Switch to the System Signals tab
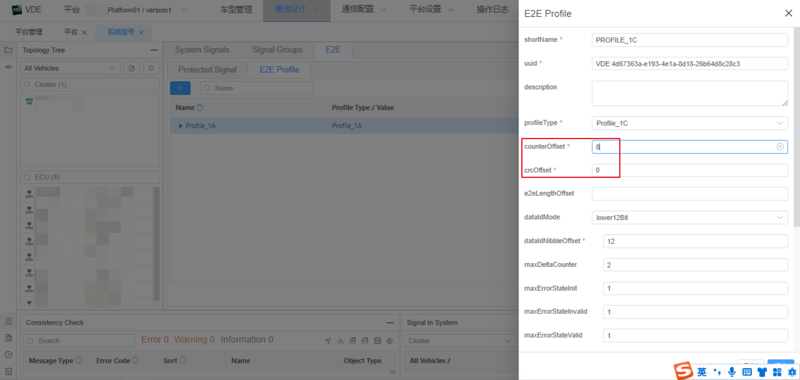800x380 pixels. point(202,50)
